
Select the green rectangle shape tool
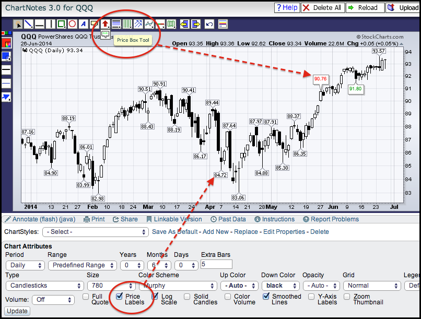point(61,24)
